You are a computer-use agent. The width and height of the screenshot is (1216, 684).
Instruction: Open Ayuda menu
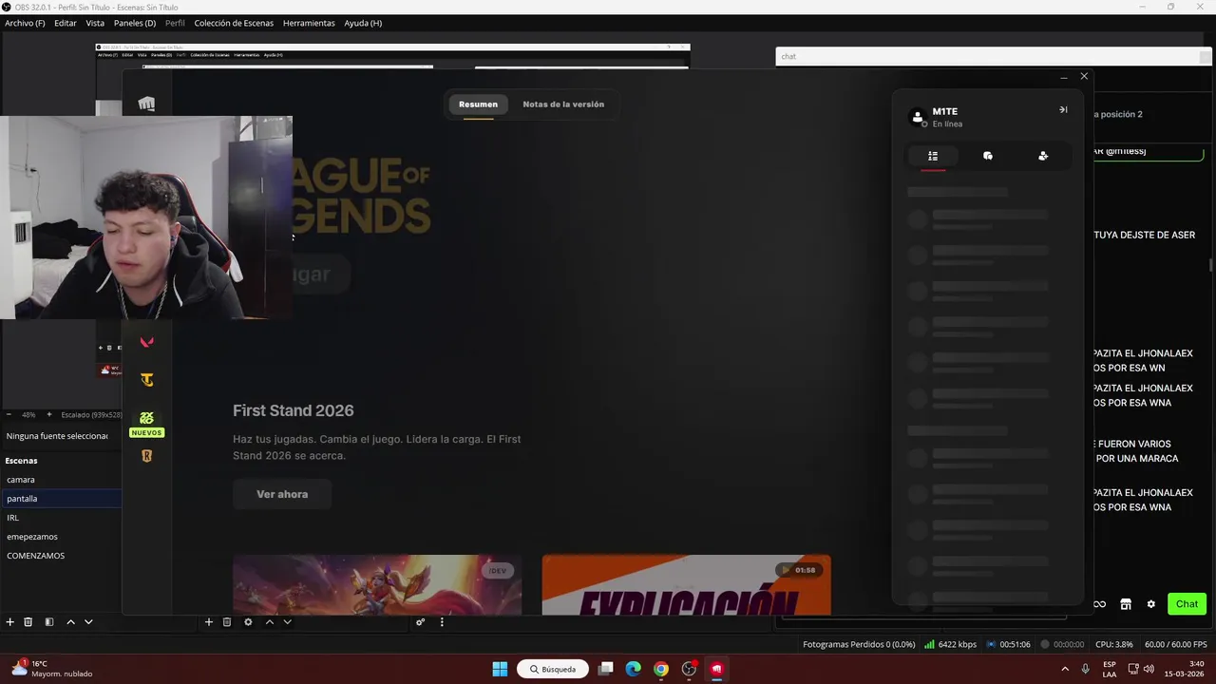(363, 23)
